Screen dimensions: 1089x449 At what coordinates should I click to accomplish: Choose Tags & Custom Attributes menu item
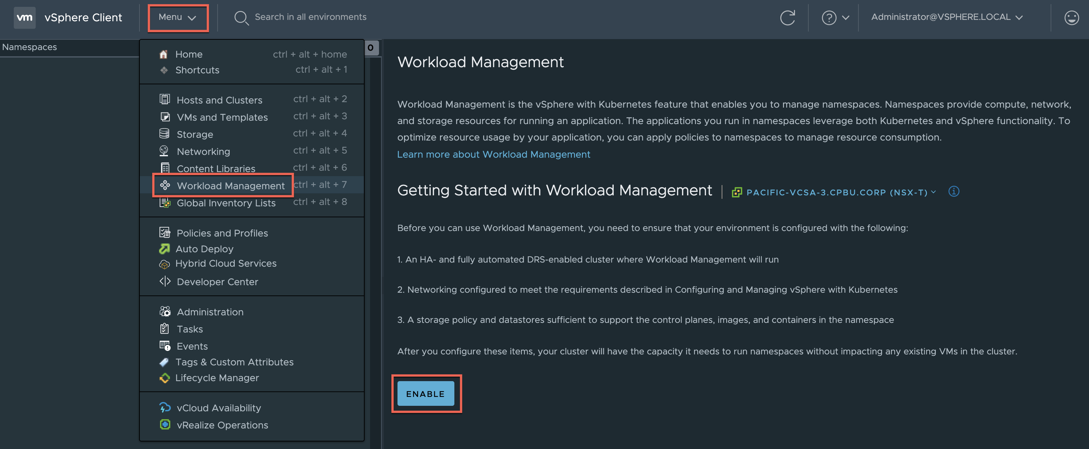coord(234,362)
